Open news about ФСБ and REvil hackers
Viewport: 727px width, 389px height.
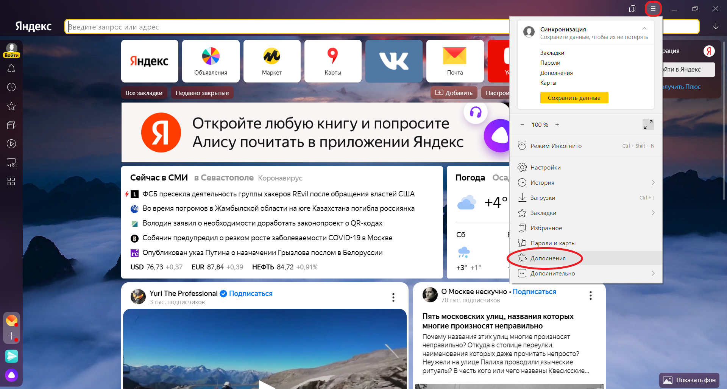click(278, 194)
